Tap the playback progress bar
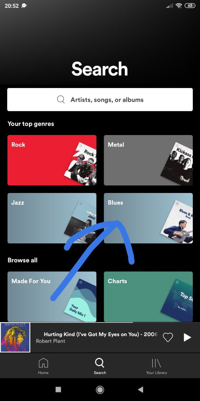This screenshot has width=200, height=401. [100, 322]
